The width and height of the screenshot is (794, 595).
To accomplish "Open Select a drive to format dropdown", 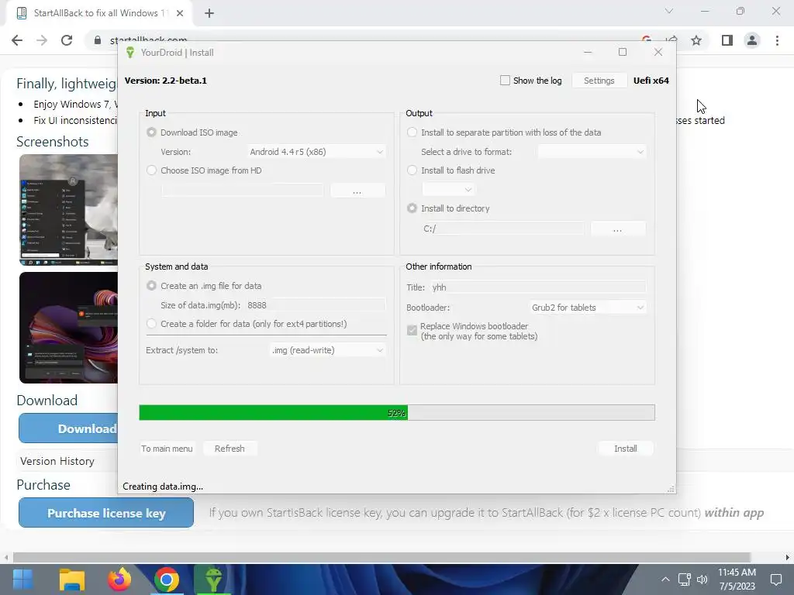I will point(592,152).
